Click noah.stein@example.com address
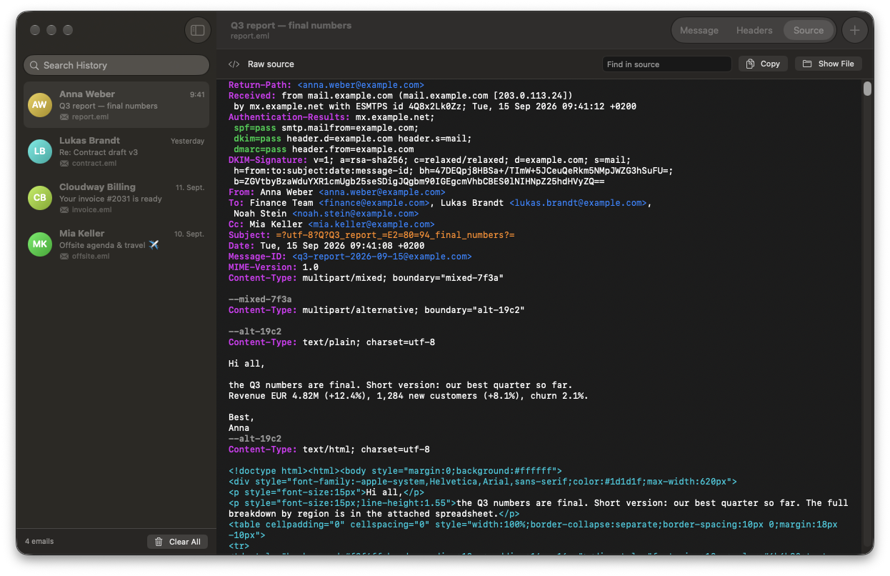This screenshot has height=576, width=890. pyautogui.click(x=356, y=214)
